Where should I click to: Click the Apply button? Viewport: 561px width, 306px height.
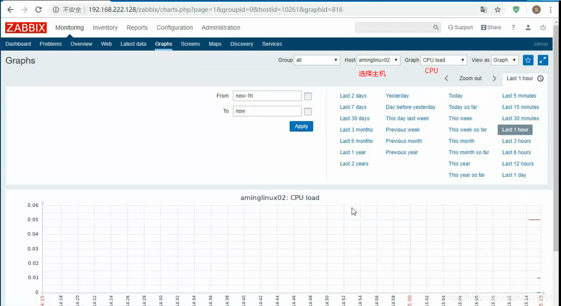301,126
